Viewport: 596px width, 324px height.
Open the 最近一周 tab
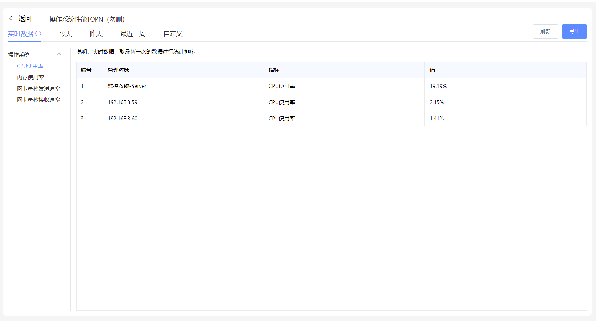133,34
